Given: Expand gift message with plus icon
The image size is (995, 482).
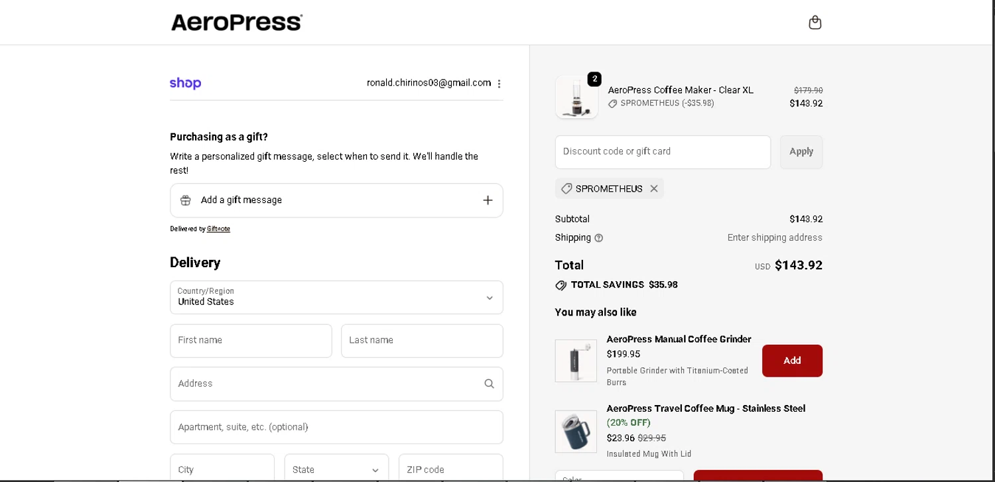Looking at the screenshot, I should click(488, 200).
